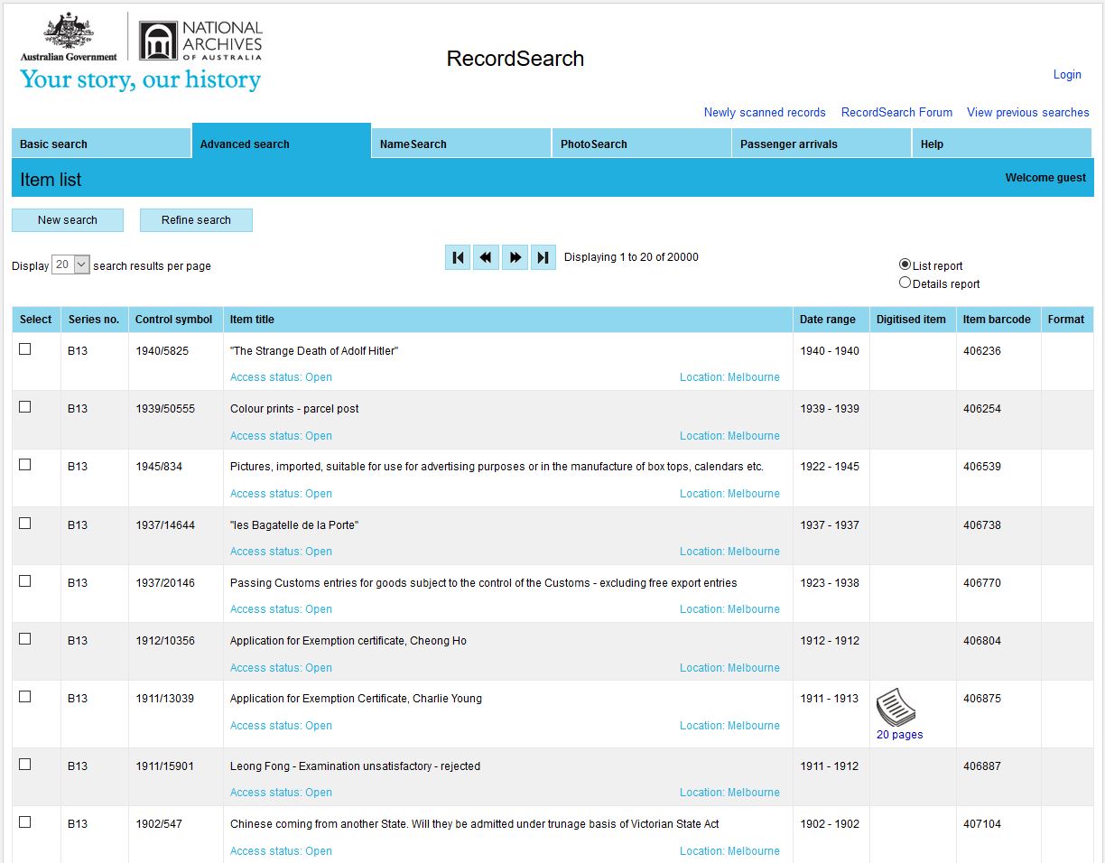1105x863 pixels.
Task: Jump to the last results page
Action: coord(543,258)
